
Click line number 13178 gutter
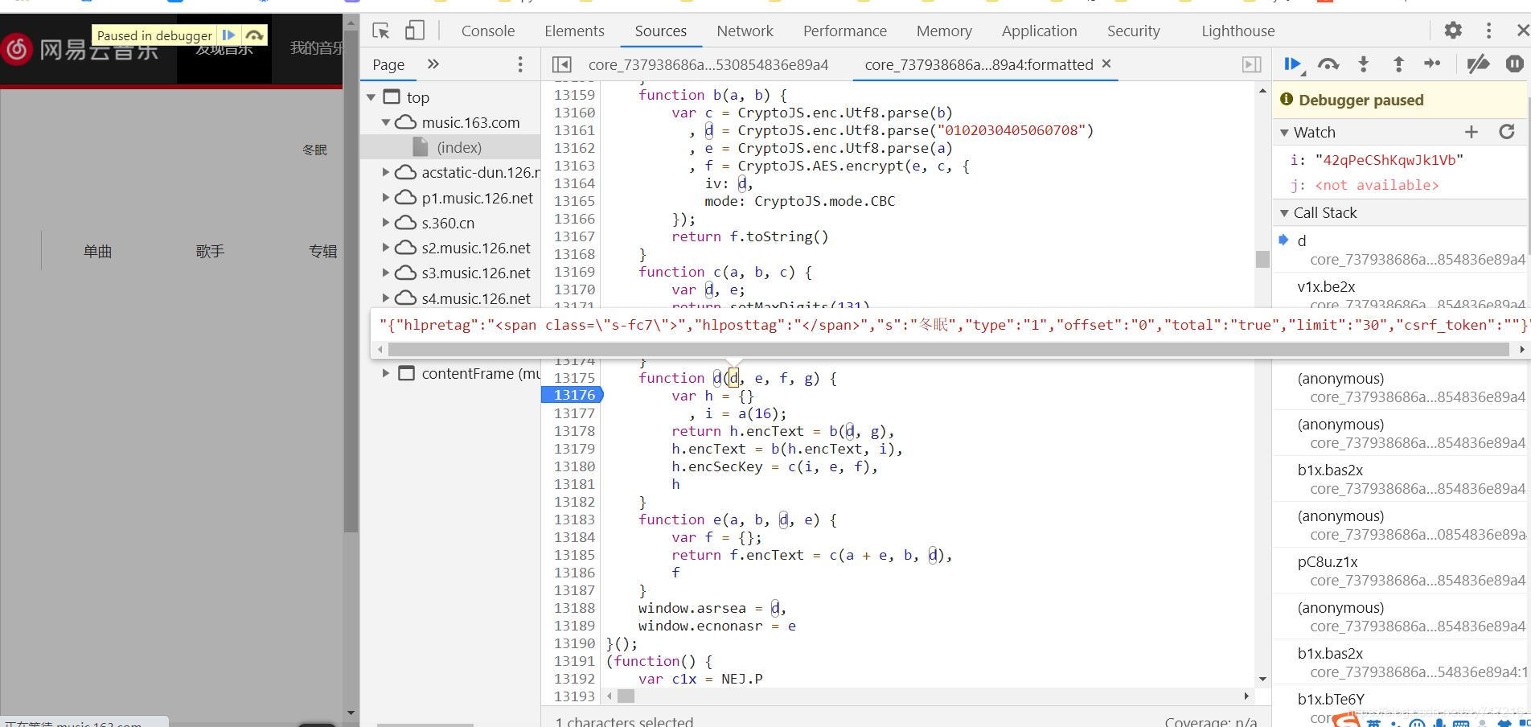(x=574, y=431)
